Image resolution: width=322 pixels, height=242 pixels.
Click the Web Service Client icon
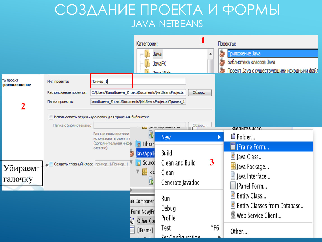[233, 215]
